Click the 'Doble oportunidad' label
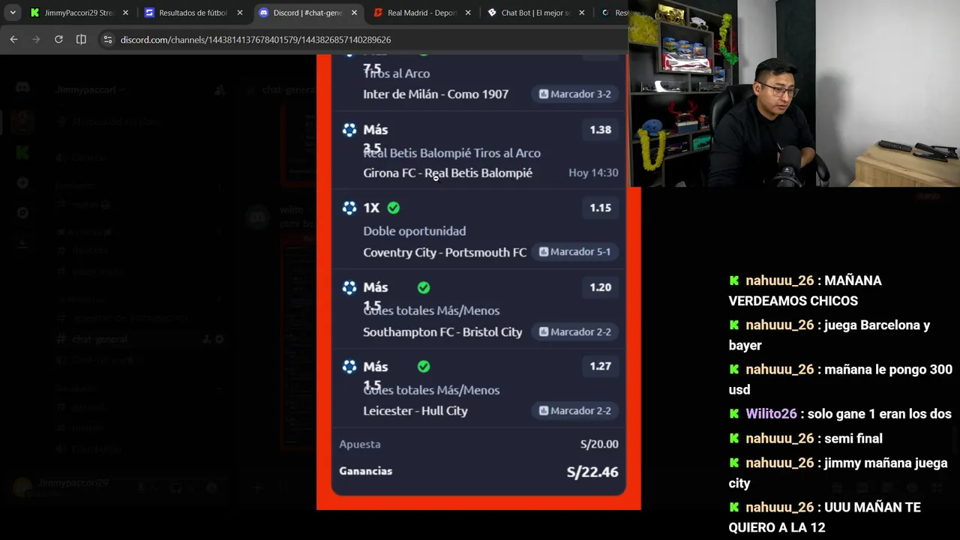This screenshot has height=540, width=960. (414, 231)
